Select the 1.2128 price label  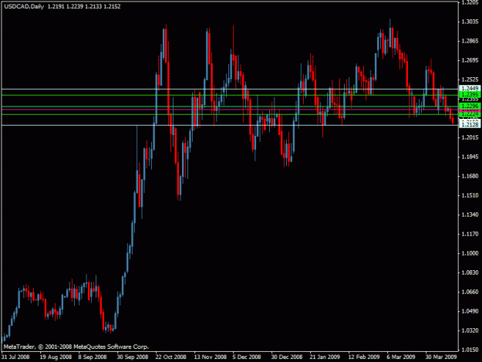click(470, 124)
